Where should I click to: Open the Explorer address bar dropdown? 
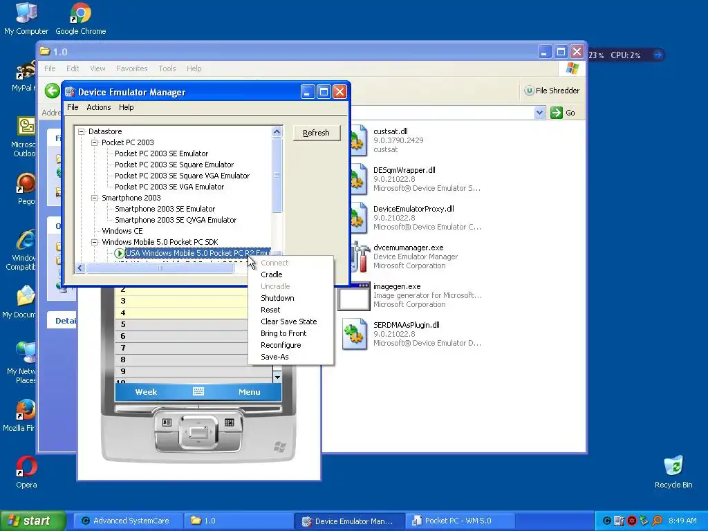[539, 113]
